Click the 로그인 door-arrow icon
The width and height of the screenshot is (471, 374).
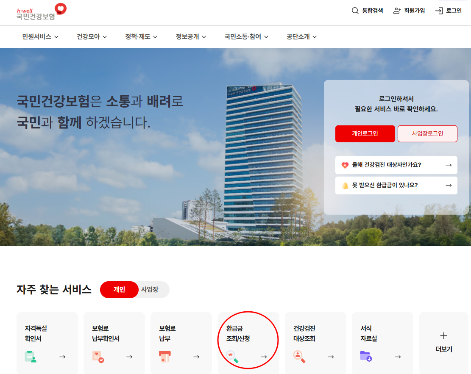pos(439,11)
